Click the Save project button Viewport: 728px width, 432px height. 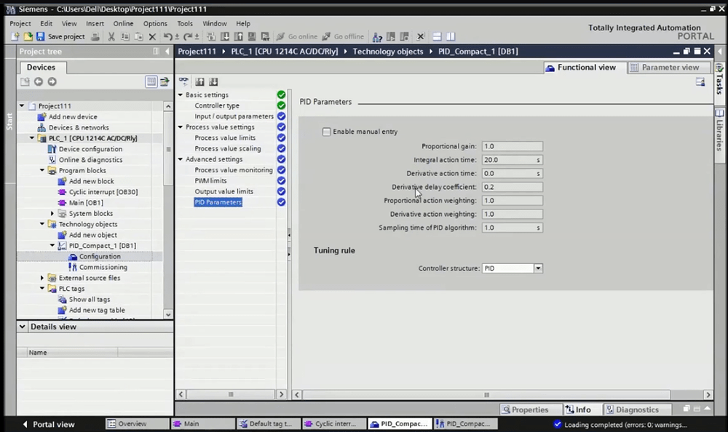click(61, 36)
